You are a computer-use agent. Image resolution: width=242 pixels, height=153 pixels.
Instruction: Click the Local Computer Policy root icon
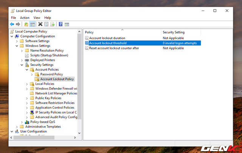coord(12,31)
